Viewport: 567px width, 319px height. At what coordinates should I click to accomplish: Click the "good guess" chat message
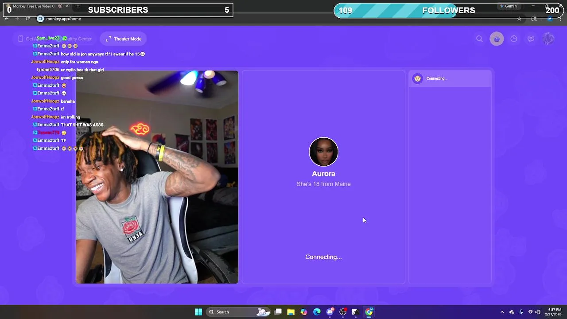(x=72, y=78)
